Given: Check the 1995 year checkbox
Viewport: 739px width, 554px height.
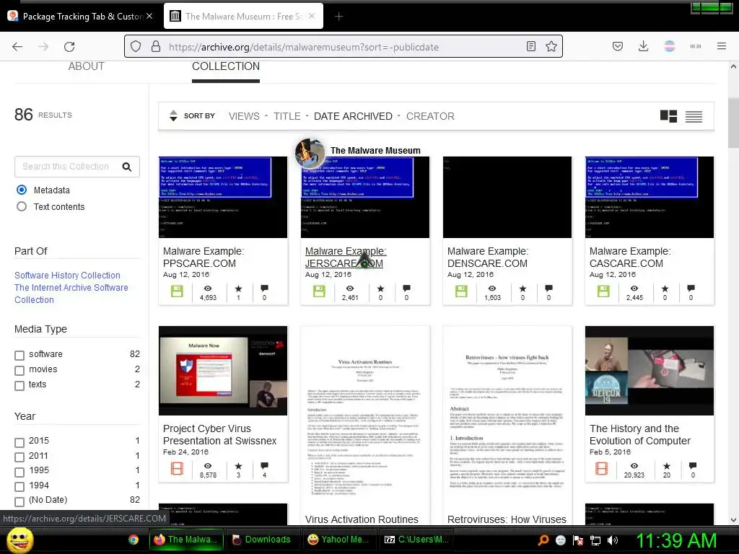Looking at the screenshot, I should [x=19, y=472].
